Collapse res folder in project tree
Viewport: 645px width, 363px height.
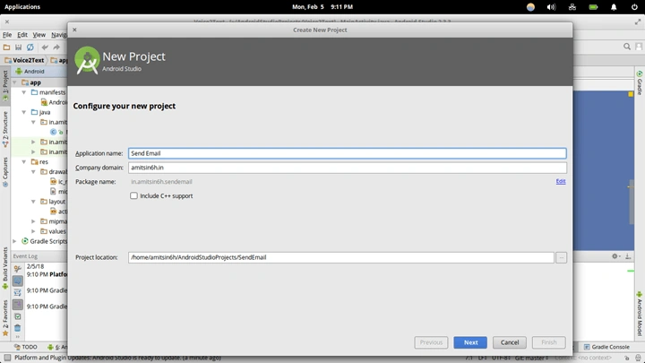(24, 161)
